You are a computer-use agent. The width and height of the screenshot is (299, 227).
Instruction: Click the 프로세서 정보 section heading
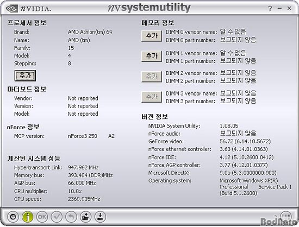coord(27,23)
